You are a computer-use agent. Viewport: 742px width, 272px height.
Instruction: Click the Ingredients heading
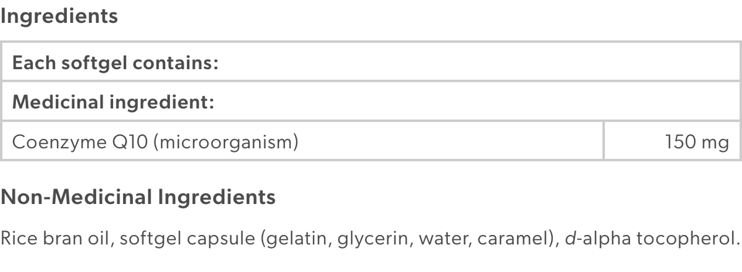click(59, 17)
